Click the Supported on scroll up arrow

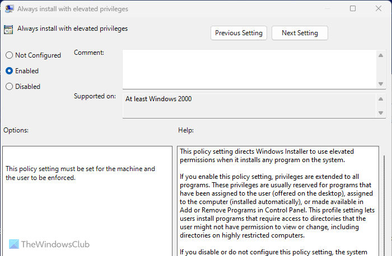pyautogui.click(x=381, y=98)
